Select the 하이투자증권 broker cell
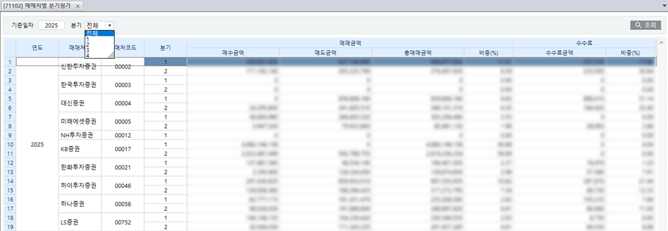The width and height of the screenshot is (668, 231). (x=80, y=186)
